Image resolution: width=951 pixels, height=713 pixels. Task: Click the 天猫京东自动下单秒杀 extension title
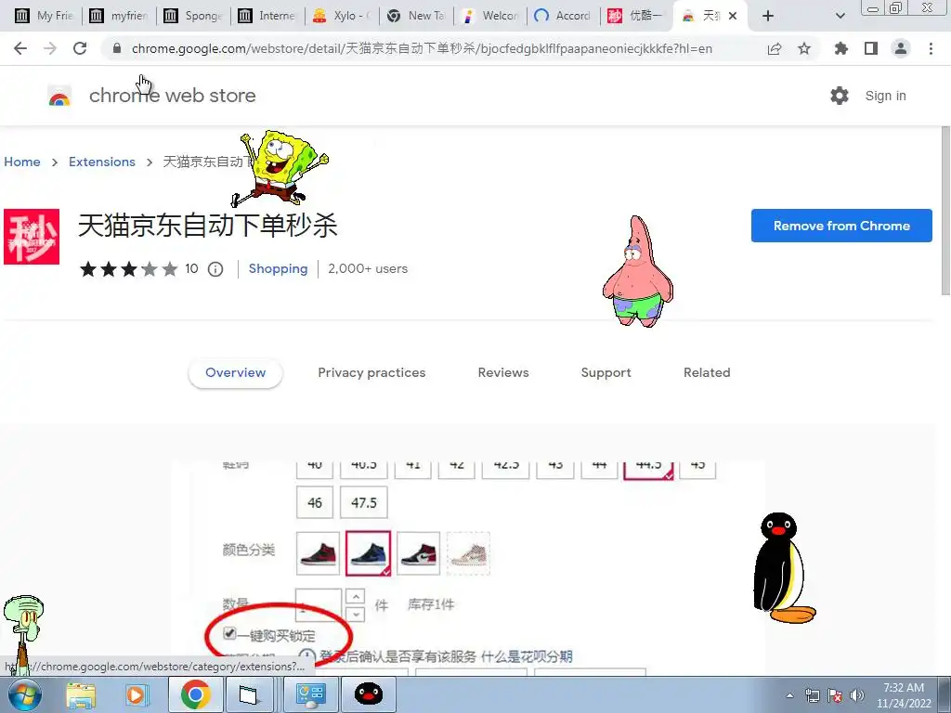pyautogui.click(x=207, y=226)
